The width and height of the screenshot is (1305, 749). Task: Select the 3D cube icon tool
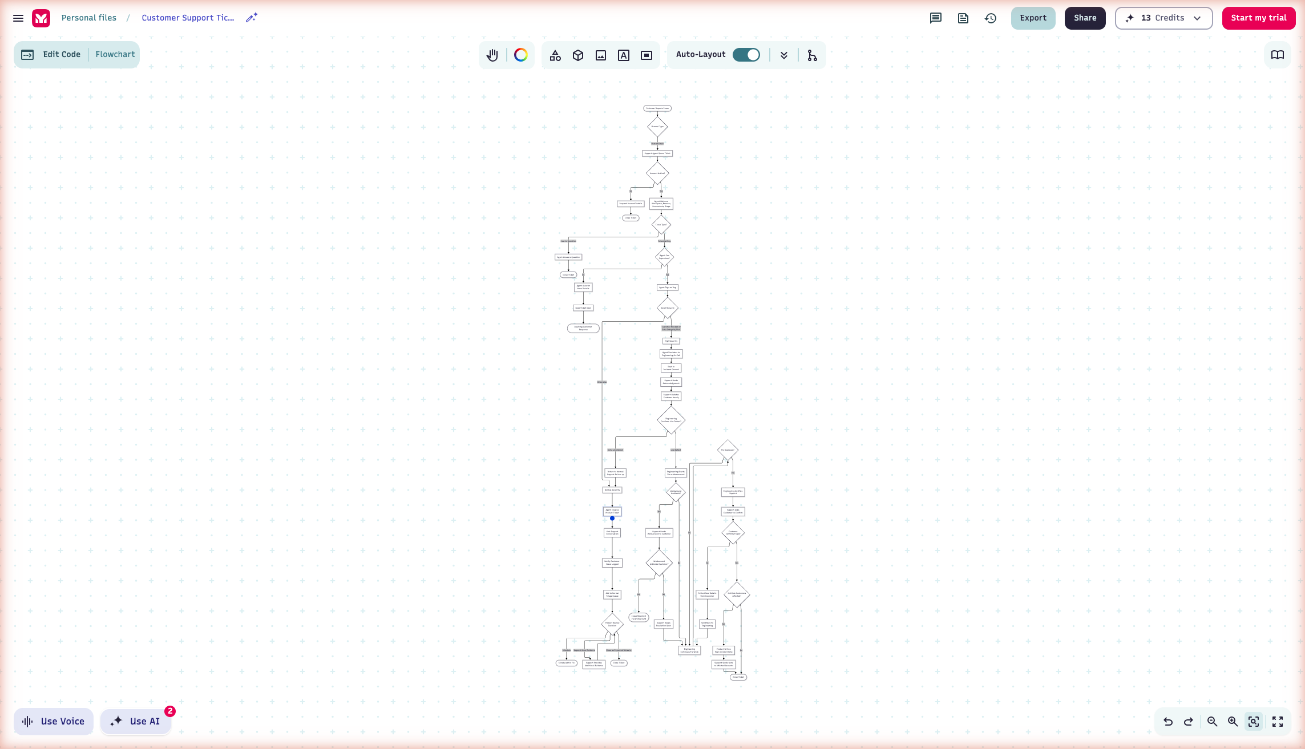[578, 55]
